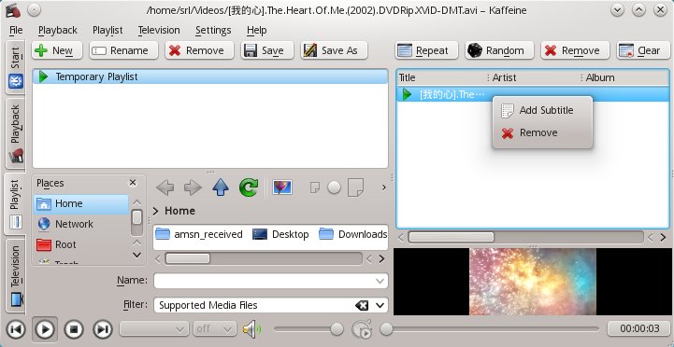This screenshot has height=347, width=674.
Task: Switch to the Start side tab
Action: click(16, 68)
